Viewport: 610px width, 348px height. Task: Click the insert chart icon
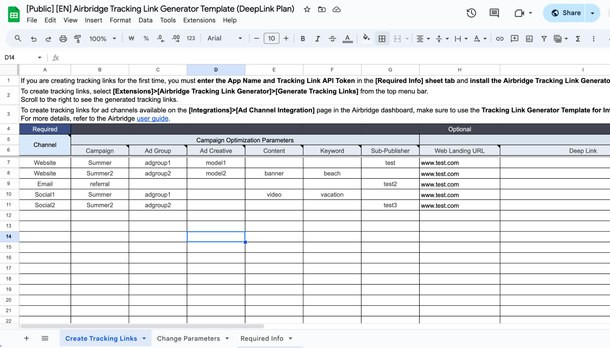tap(529, 39)
